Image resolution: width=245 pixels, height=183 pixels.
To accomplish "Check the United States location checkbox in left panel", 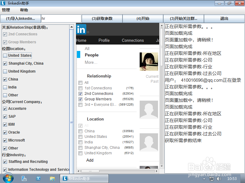I will (5, 56).
